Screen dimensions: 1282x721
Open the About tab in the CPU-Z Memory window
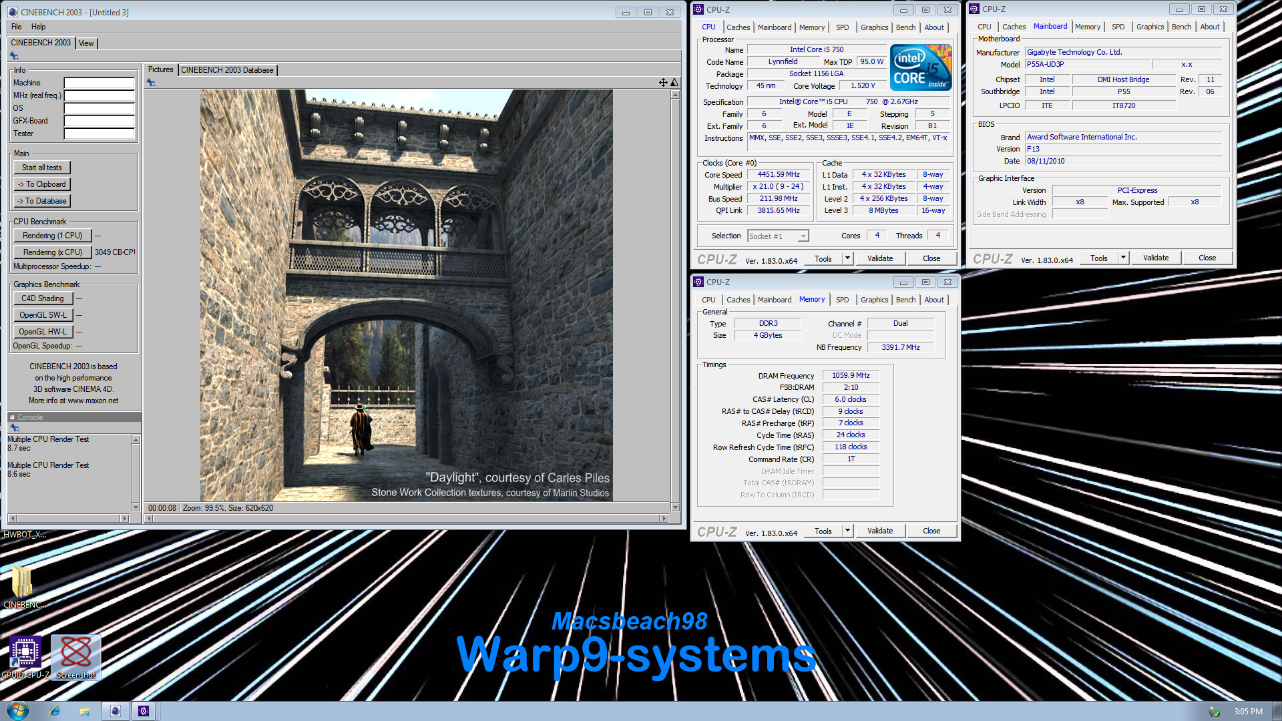(934, 300)
